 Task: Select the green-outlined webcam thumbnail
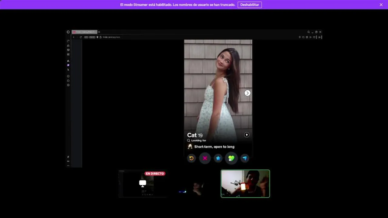tap(245, 183)
